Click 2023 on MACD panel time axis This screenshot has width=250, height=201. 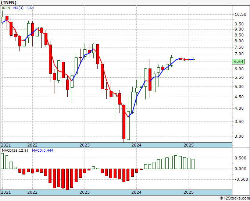pyautogui.click(x=85, y=192)
